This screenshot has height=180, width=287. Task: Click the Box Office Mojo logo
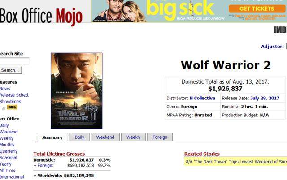coord(41,16)
